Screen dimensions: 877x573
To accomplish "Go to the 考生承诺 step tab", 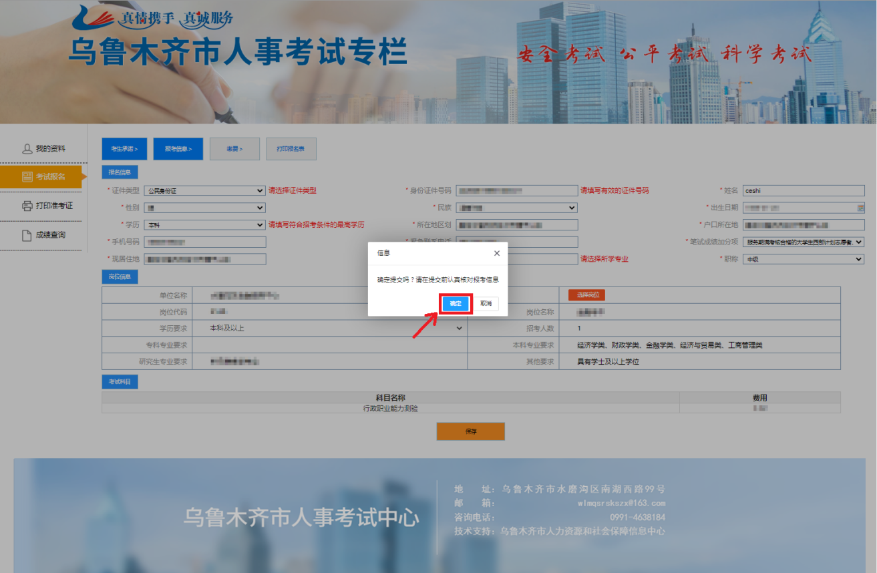I will coord(124,149).
